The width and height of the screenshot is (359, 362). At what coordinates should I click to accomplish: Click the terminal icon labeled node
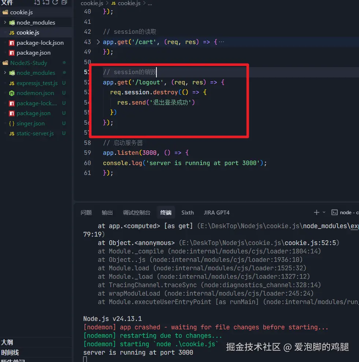point(334,212)
